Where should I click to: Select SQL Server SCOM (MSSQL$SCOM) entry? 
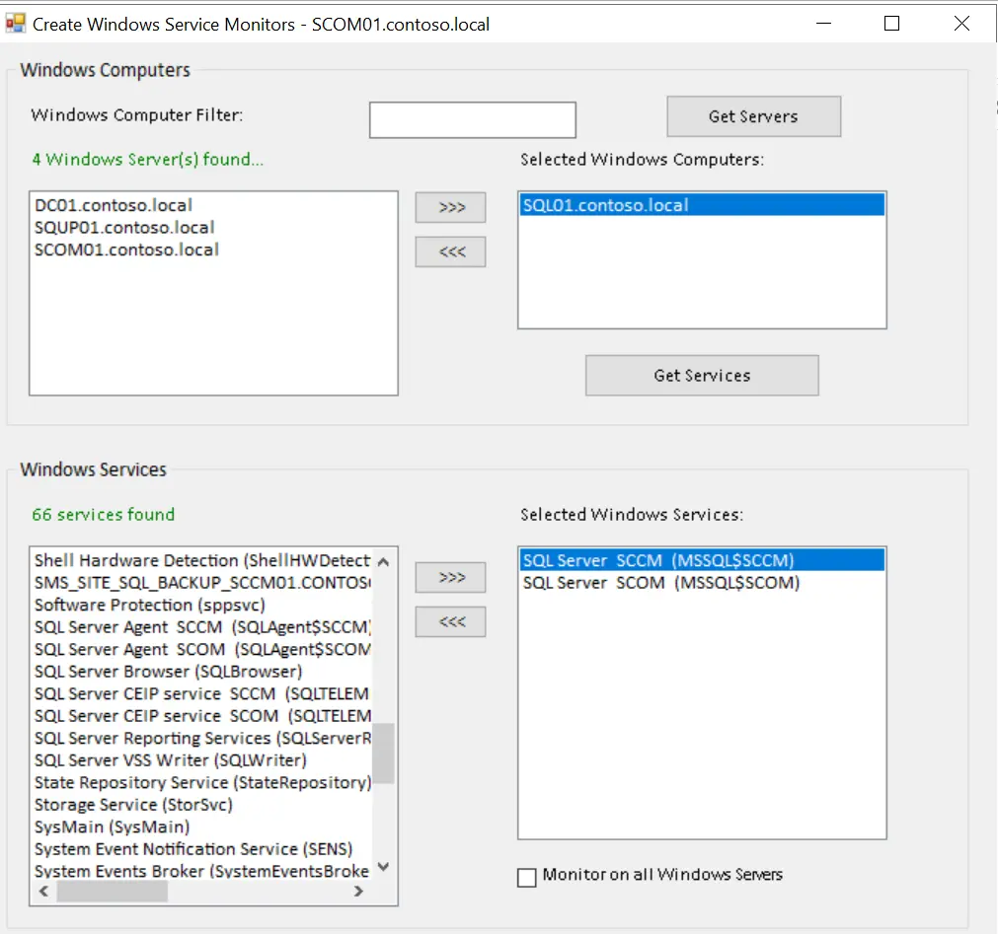tap(660, 583)
